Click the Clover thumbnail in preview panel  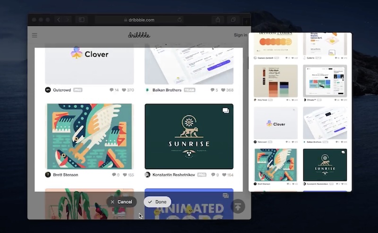[275, 123]
